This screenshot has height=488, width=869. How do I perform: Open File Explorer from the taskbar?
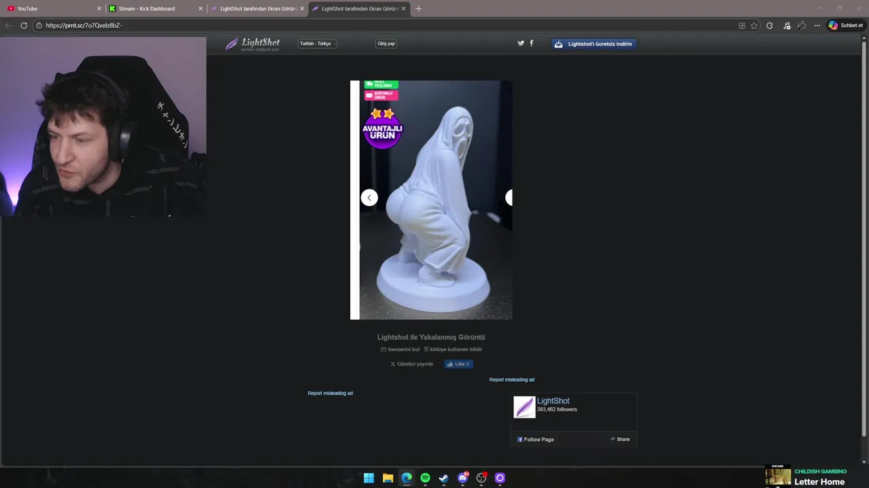click(388, 478)
